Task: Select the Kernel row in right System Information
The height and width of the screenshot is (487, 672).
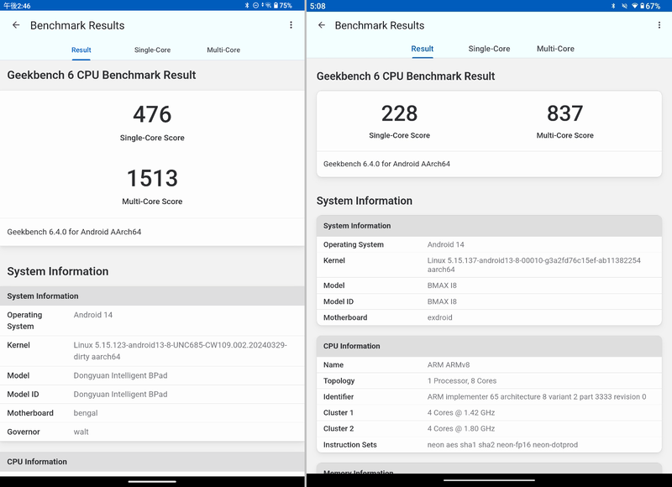Action: click(487, 262)
